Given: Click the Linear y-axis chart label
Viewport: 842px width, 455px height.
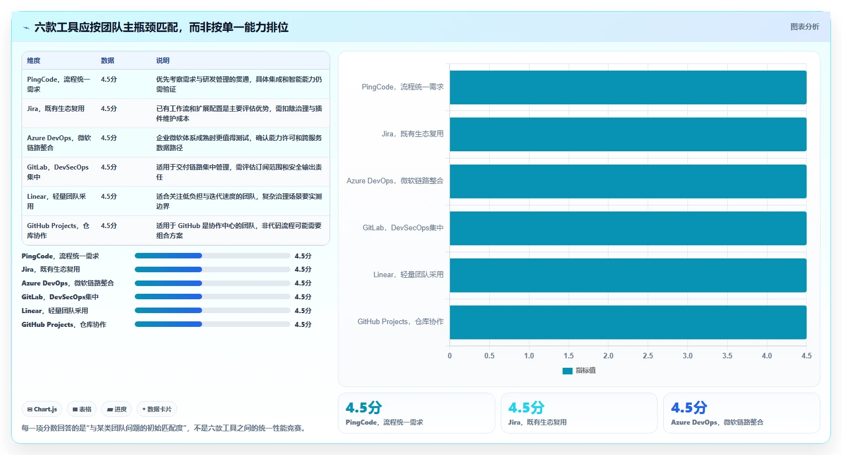Looking at the screenshot, I should click(408, 275).
